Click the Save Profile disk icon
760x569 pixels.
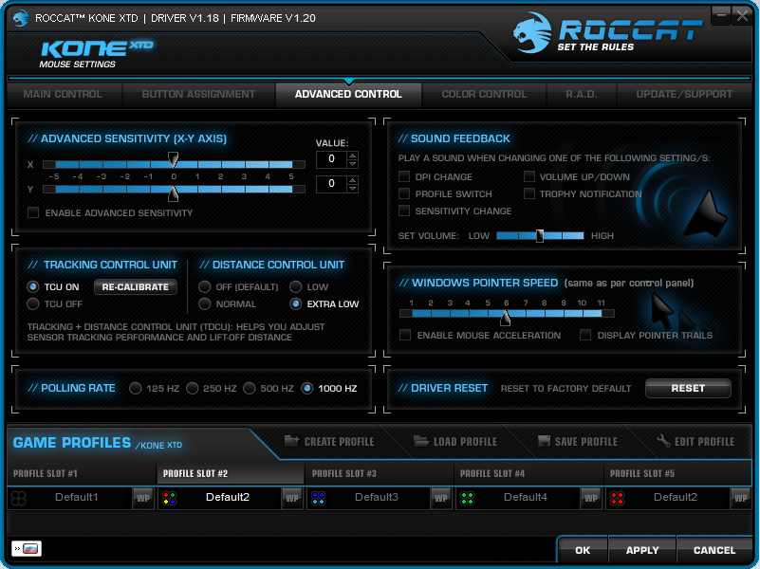point(544,441)
